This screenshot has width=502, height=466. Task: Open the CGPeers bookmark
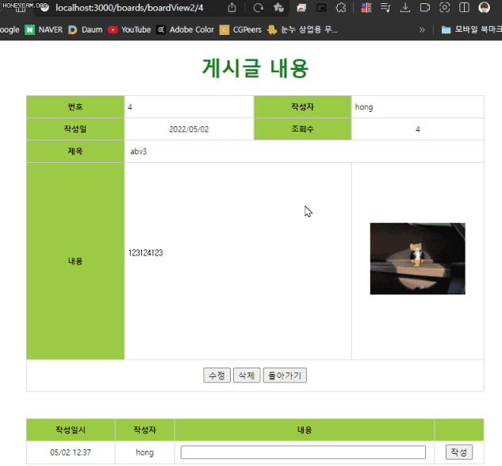[240, 30]
